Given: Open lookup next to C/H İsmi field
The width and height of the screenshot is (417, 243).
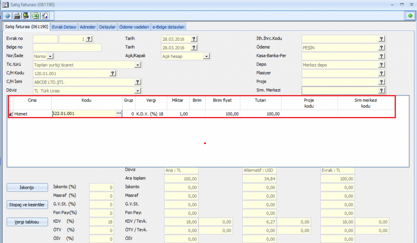Looking at the screenshot, I should tap(138, 82).
